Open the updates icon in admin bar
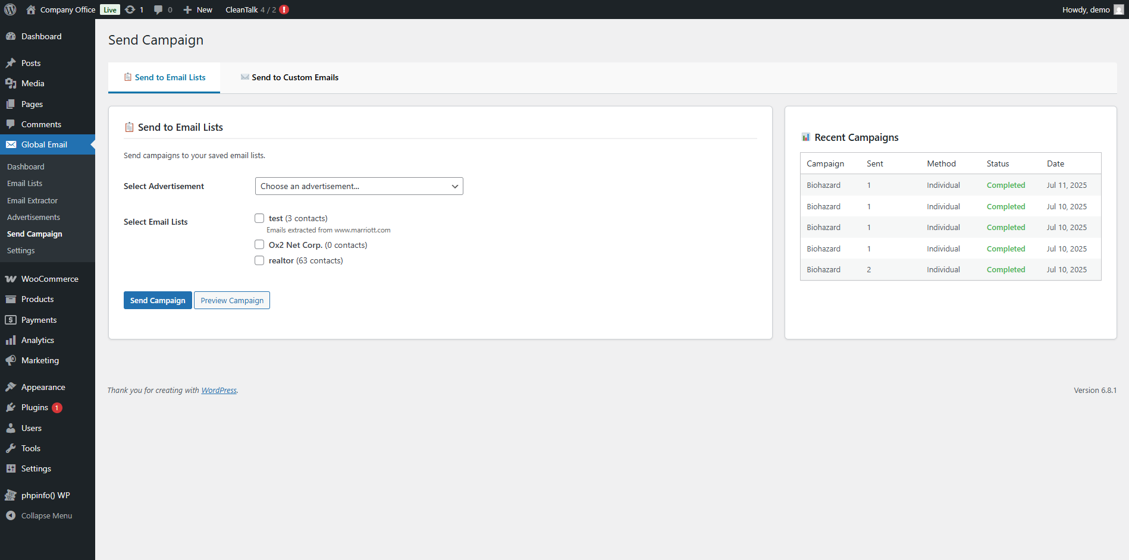This screenshot has height=560, width=1129. pyautogui.click(x=130, y=10)
